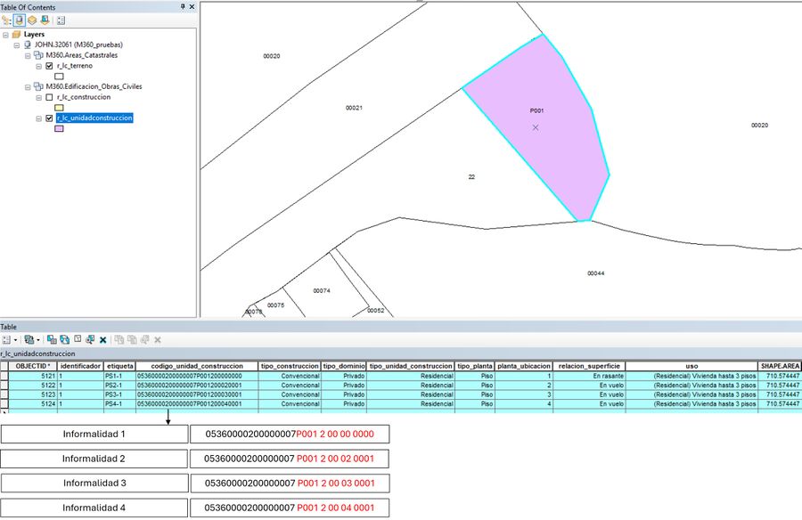802x520 pixels.
Task: Click the codigo_unidad_construccion column header
Action: (x=197, y=366)
